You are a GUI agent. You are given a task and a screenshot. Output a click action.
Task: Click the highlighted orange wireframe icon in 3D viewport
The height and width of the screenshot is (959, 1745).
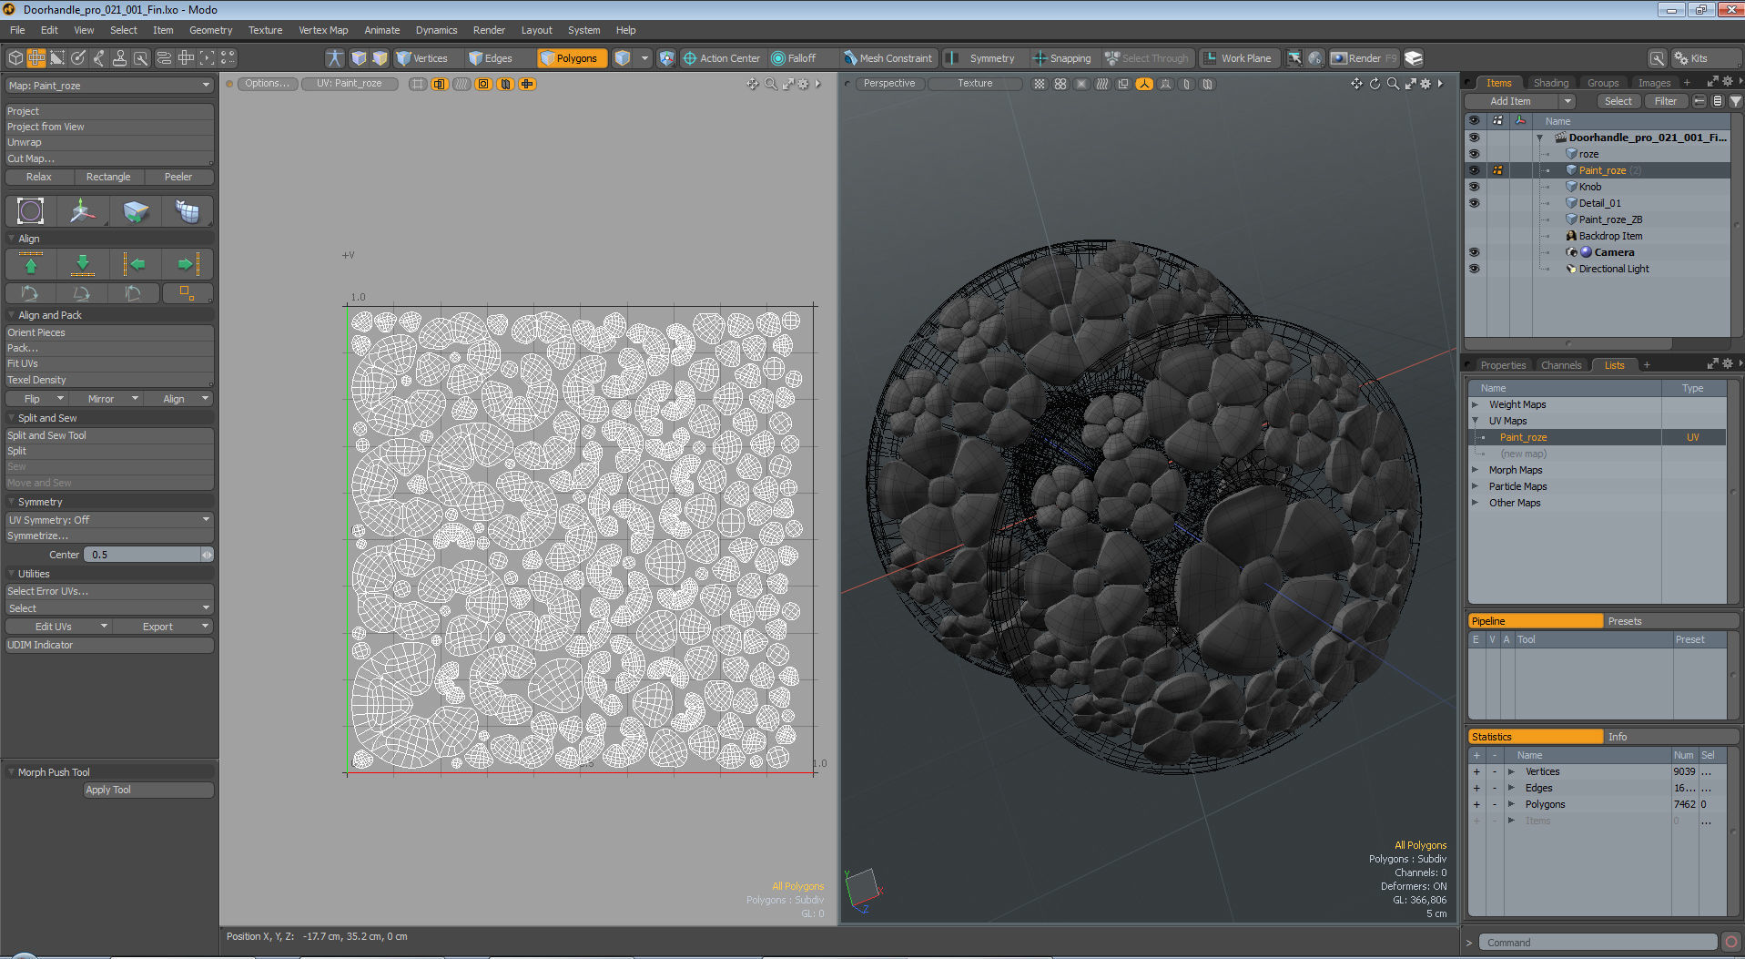[1144, 84]
